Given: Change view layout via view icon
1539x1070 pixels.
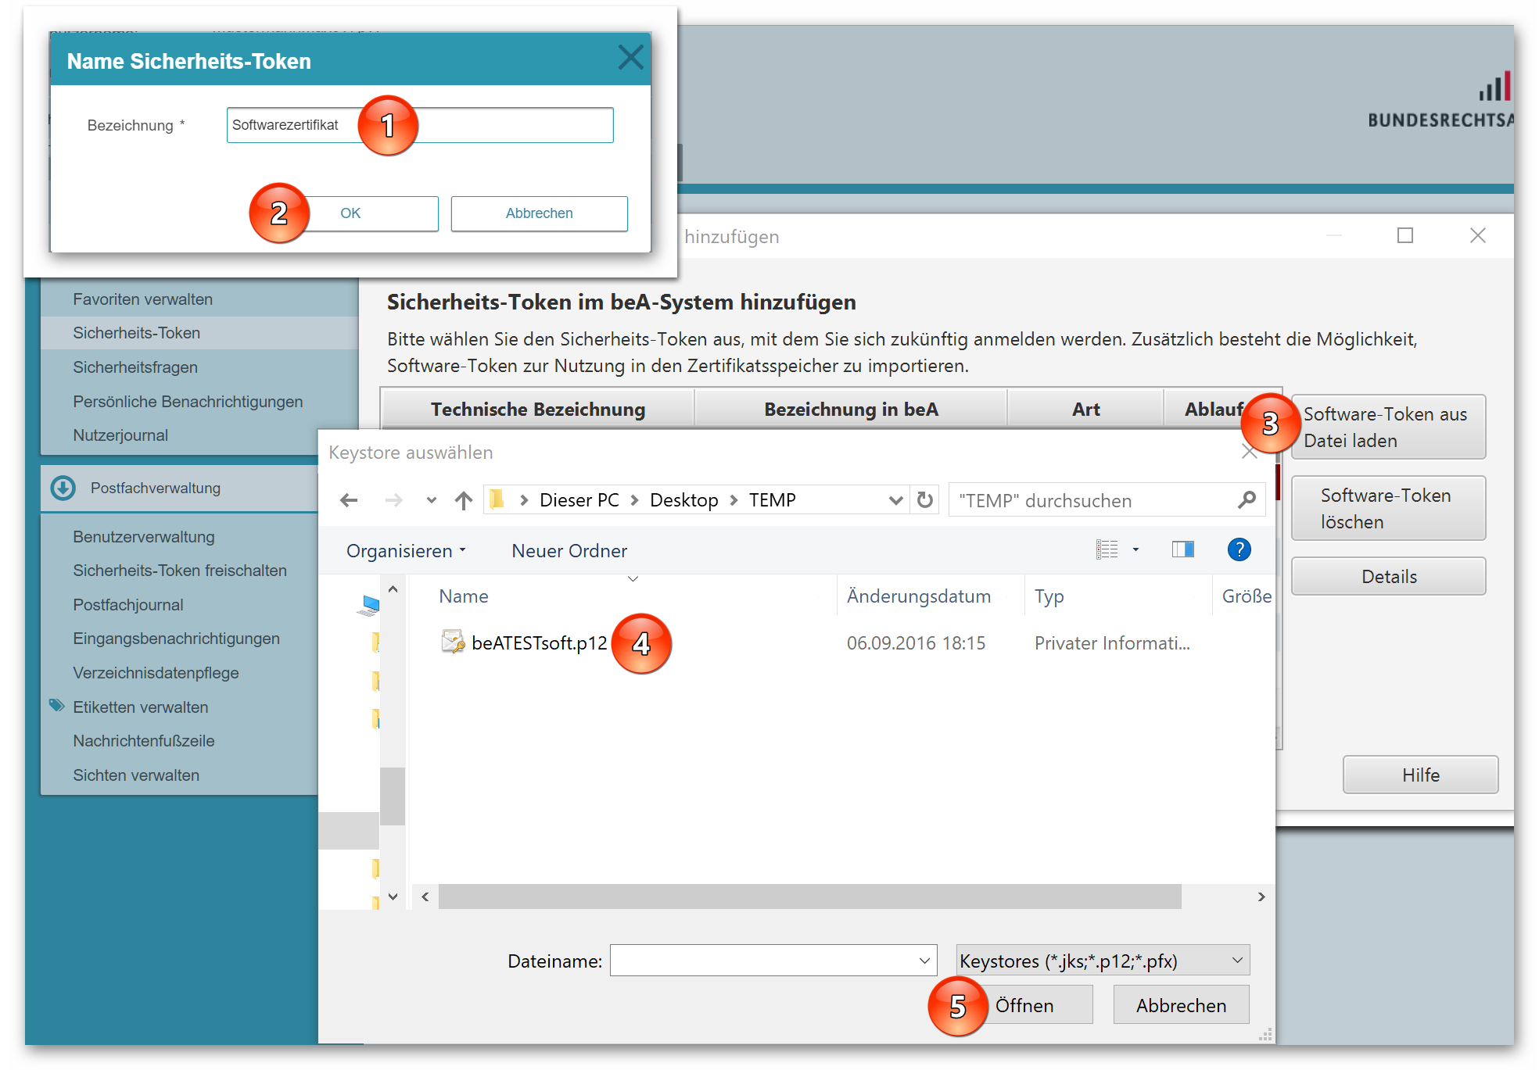Looking at the screenshot, I should click(x=1107, y=549).
